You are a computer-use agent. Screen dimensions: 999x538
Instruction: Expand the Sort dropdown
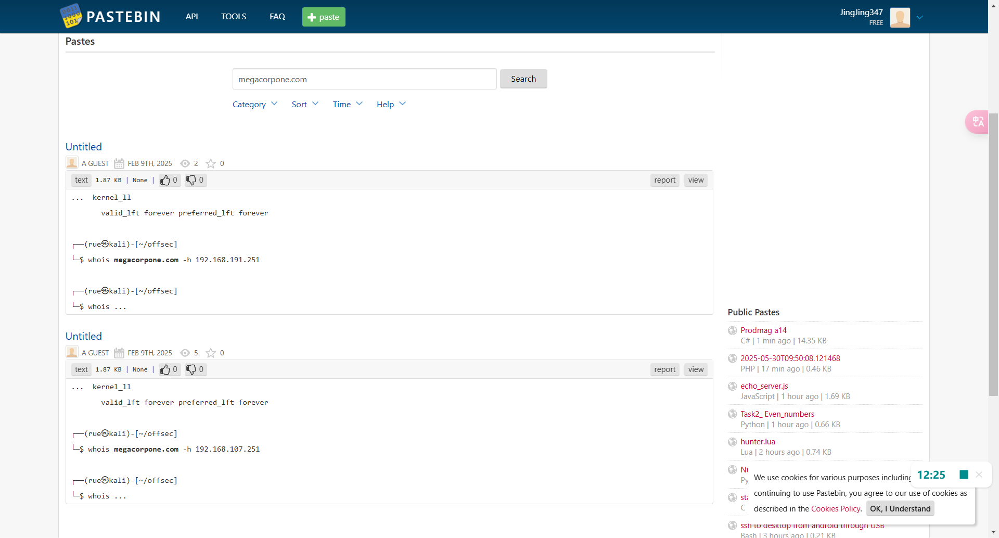pyautogui.click(x=305, y=104)
